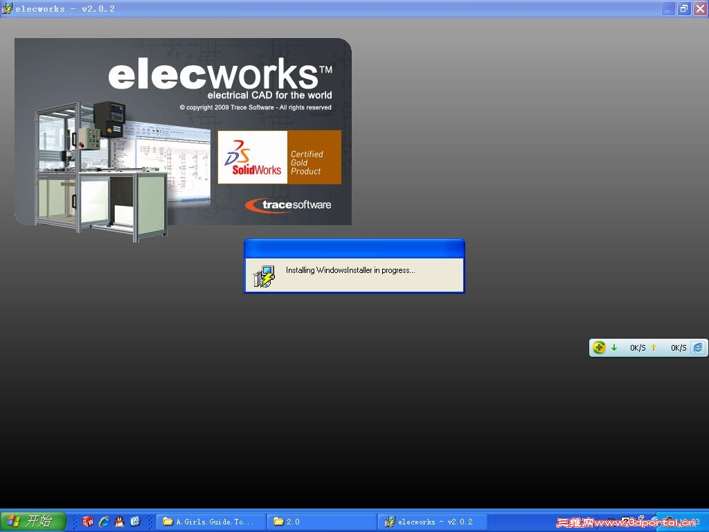Viewport: 709px width, 532px height.
Task: Click 'Installing WindowsInstaller in progress...' text
Action: (x=350, y=270)
